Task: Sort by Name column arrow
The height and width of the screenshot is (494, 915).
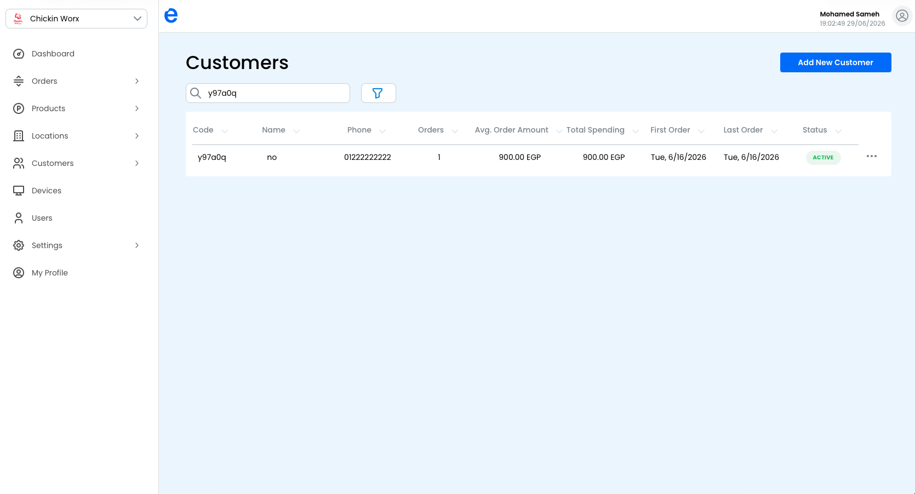Action: coord(296,131)
